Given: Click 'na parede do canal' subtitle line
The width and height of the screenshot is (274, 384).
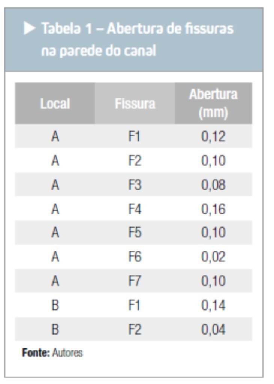Looking at the screenshot, I should point(99,51).
